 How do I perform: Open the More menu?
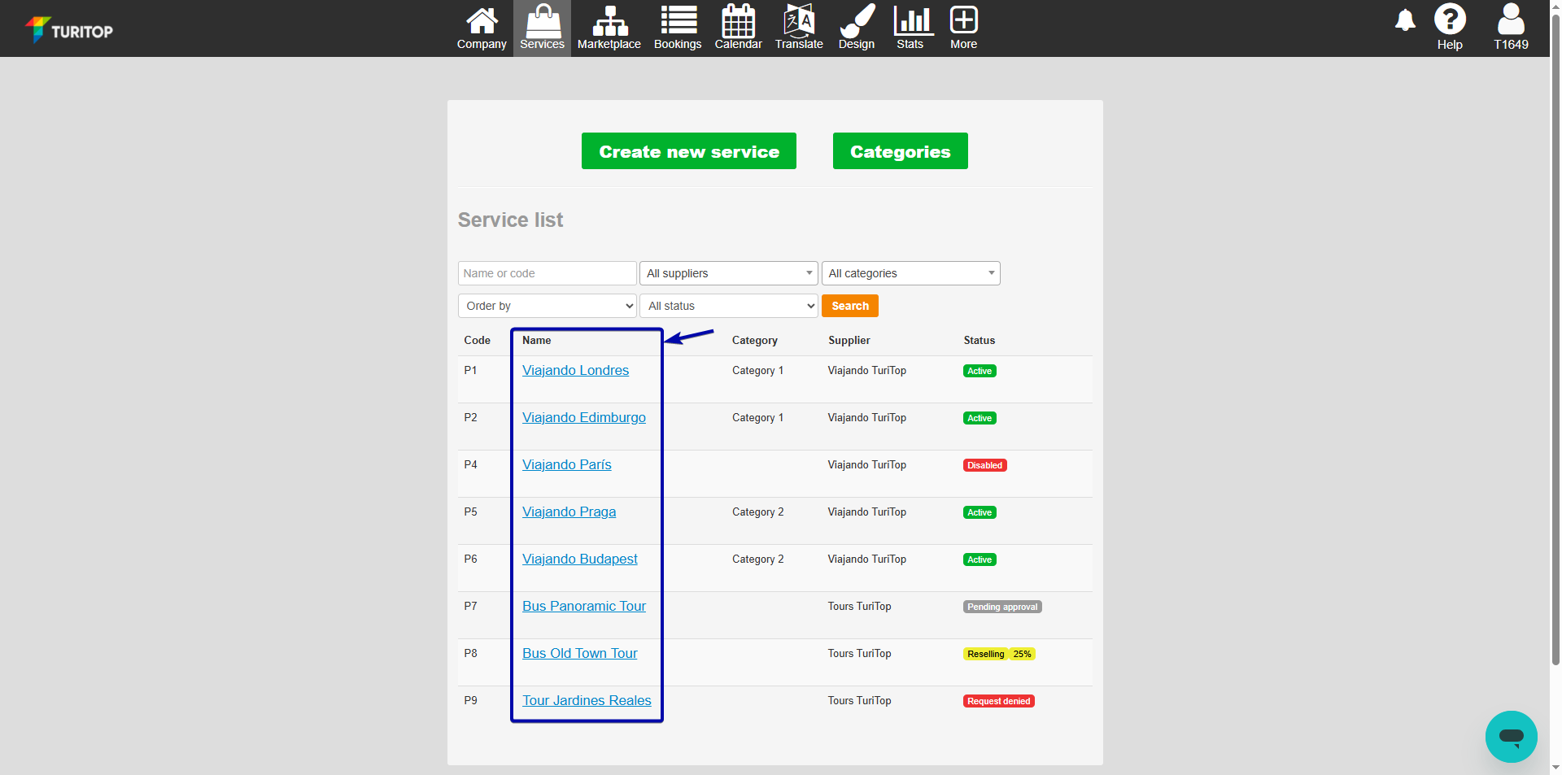pos(963,28)
